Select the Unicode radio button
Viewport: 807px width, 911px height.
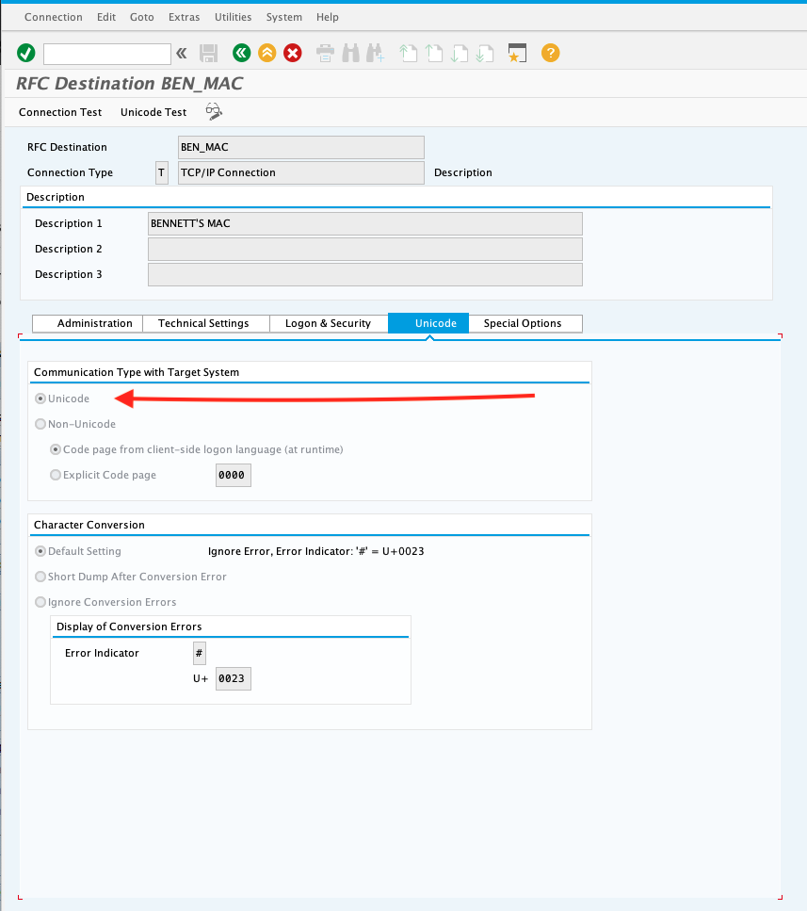[x=40, y=399]
